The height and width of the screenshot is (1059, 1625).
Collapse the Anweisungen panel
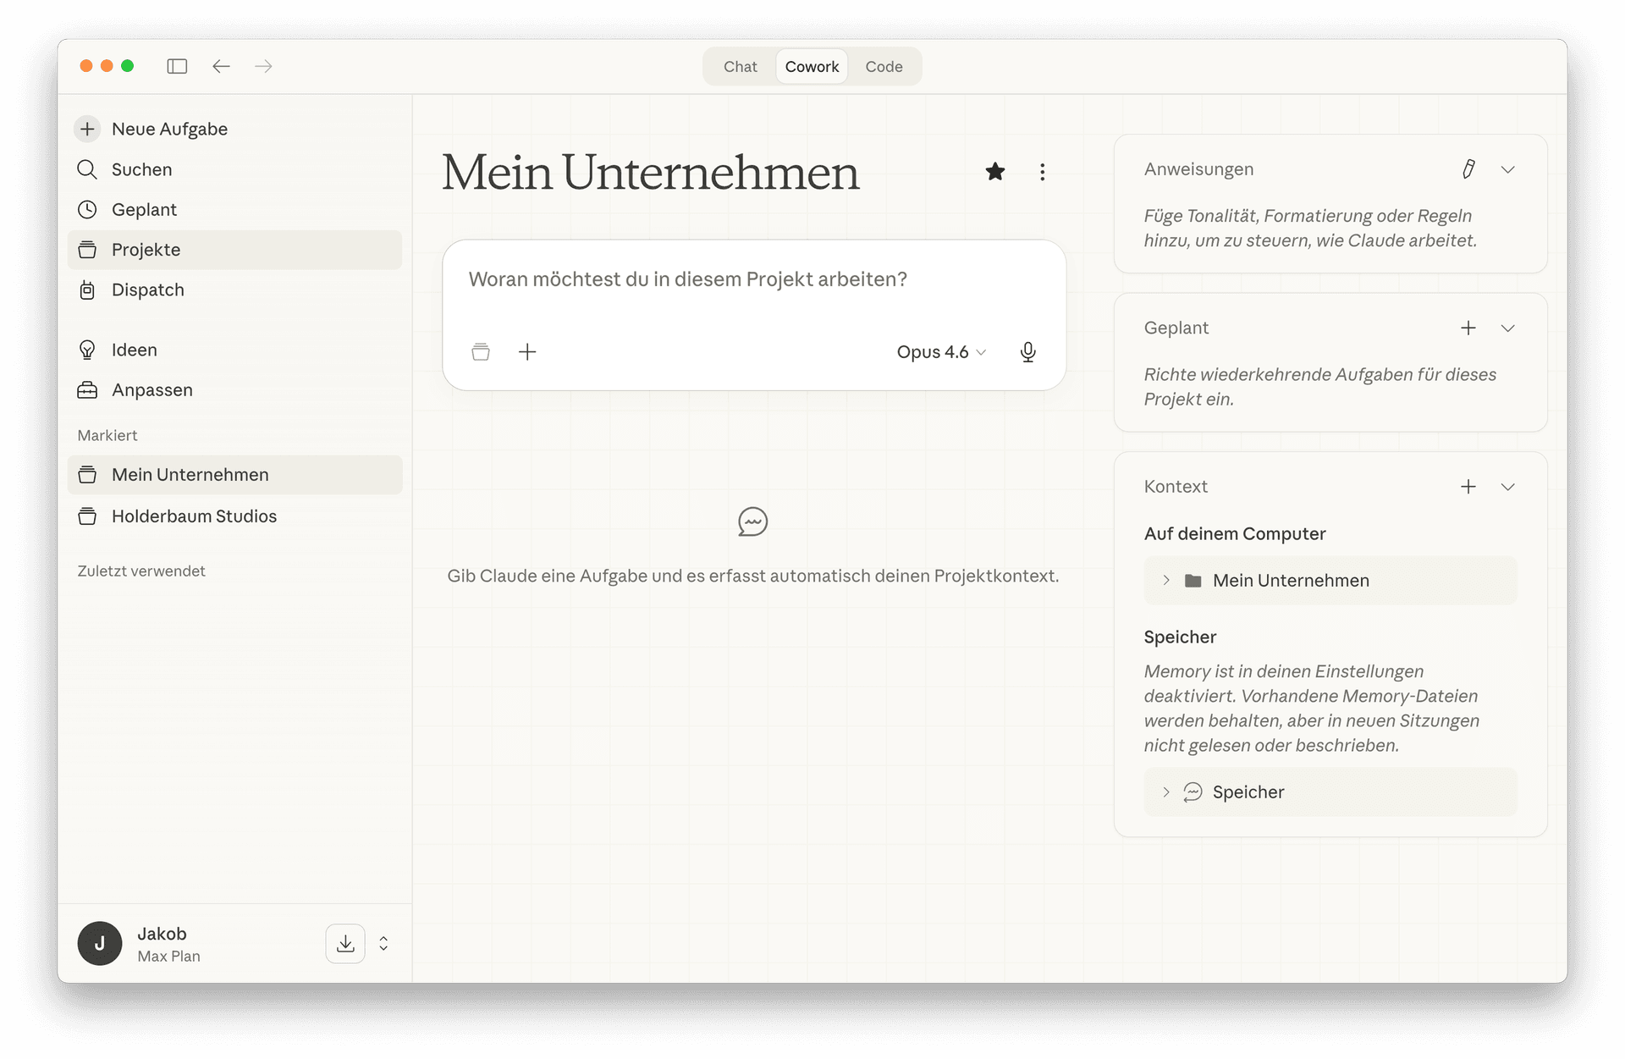click(x=1508, y=169)
